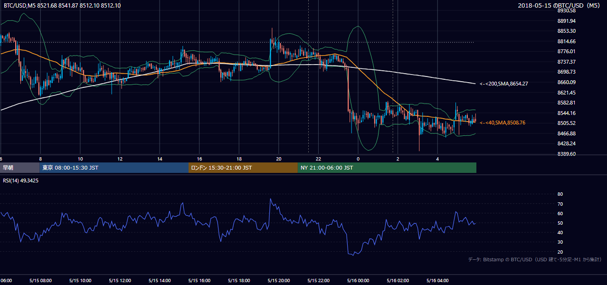
Task: Click hour label 16 under price chart
Action: [x=199, y=159]
